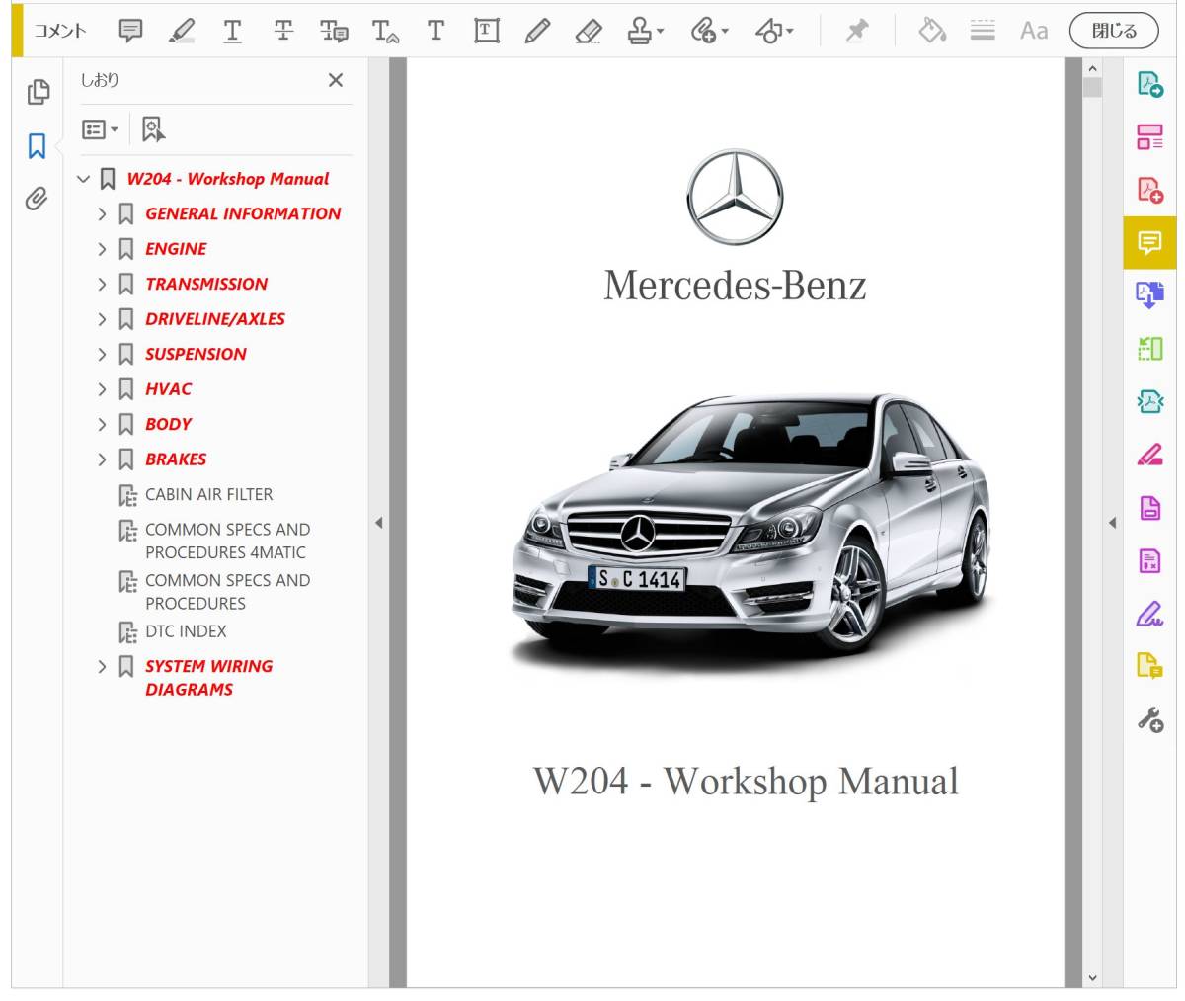Close the しおり bookmarks panel
Viewport: 1185px width, 1001px height.
pyautogui.click(x=336, y=80)
